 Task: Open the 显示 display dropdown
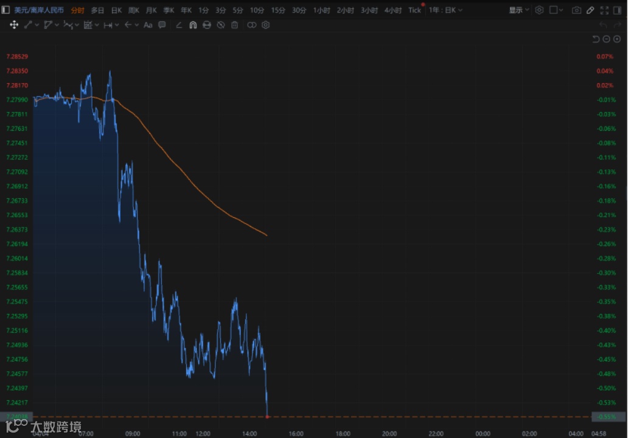518,10
